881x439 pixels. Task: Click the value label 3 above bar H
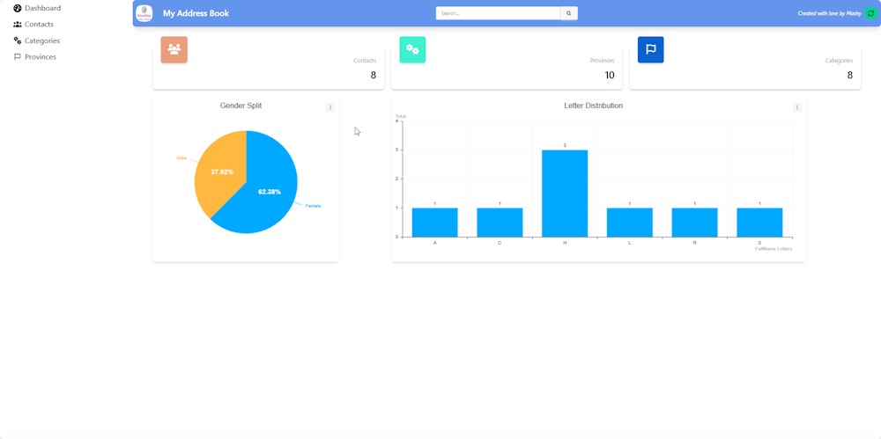[x=565, y=145]
